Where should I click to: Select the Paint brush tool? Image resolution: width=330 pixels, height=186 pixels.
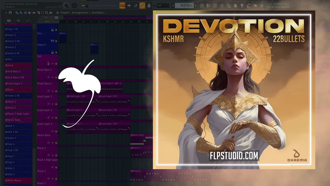click(x=21, y=13)
